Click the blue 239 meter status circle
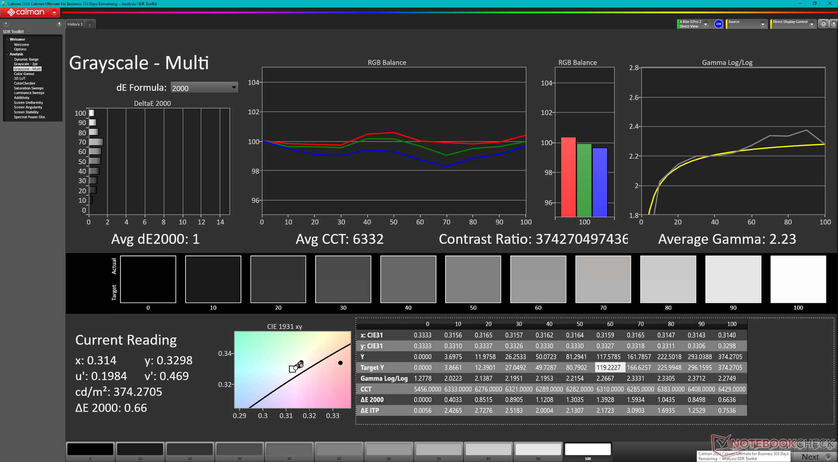Screen dimensions: 838x462 click(718, 24)
